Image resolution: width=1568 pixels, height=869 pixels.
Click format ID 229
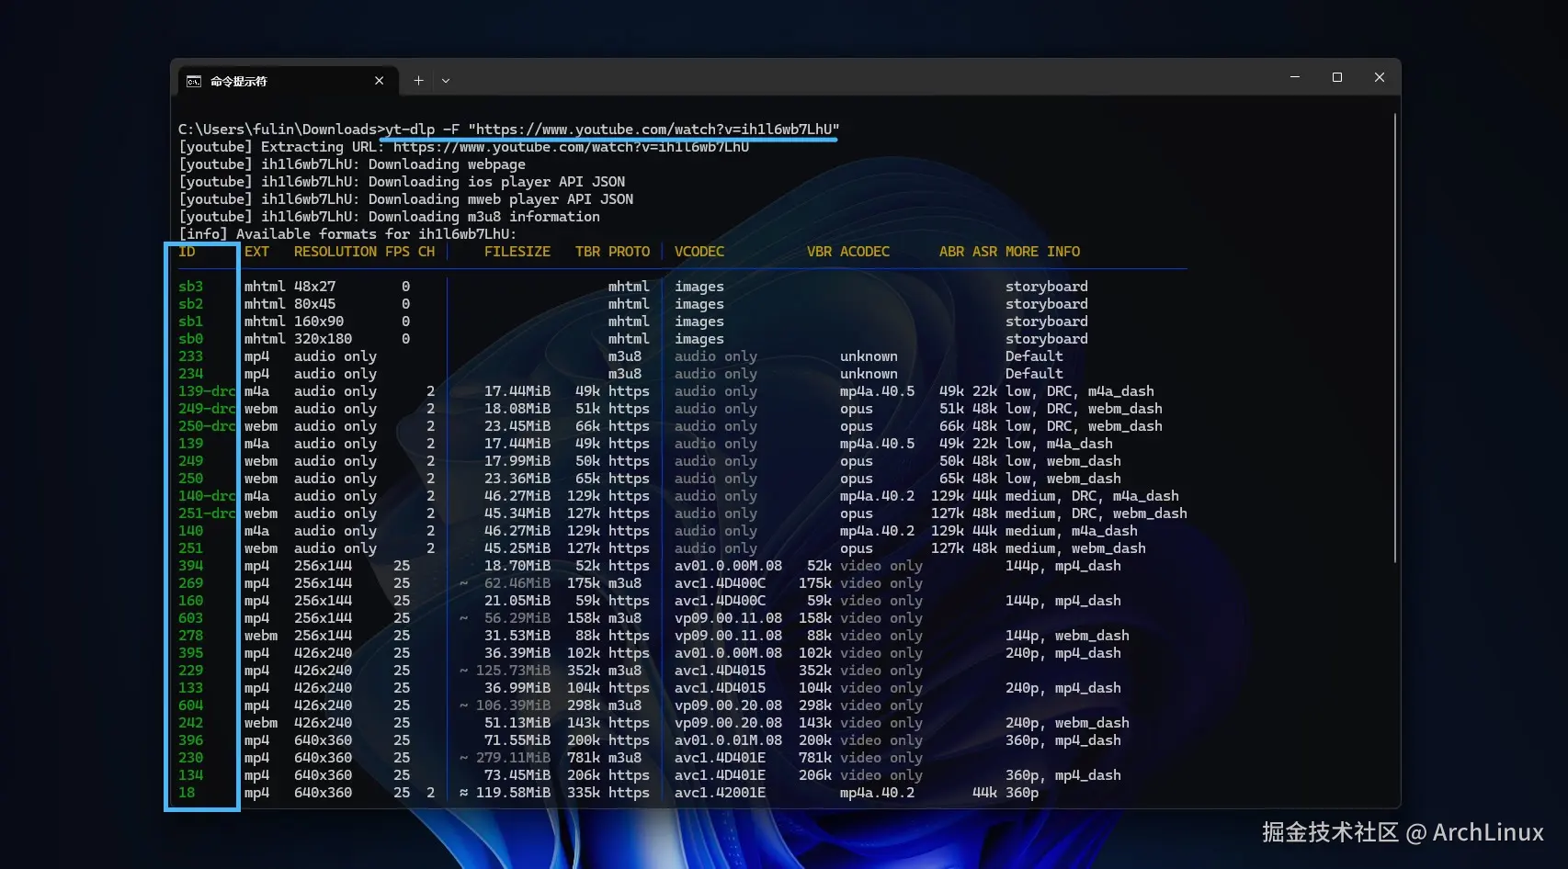(x=190, y=671)
